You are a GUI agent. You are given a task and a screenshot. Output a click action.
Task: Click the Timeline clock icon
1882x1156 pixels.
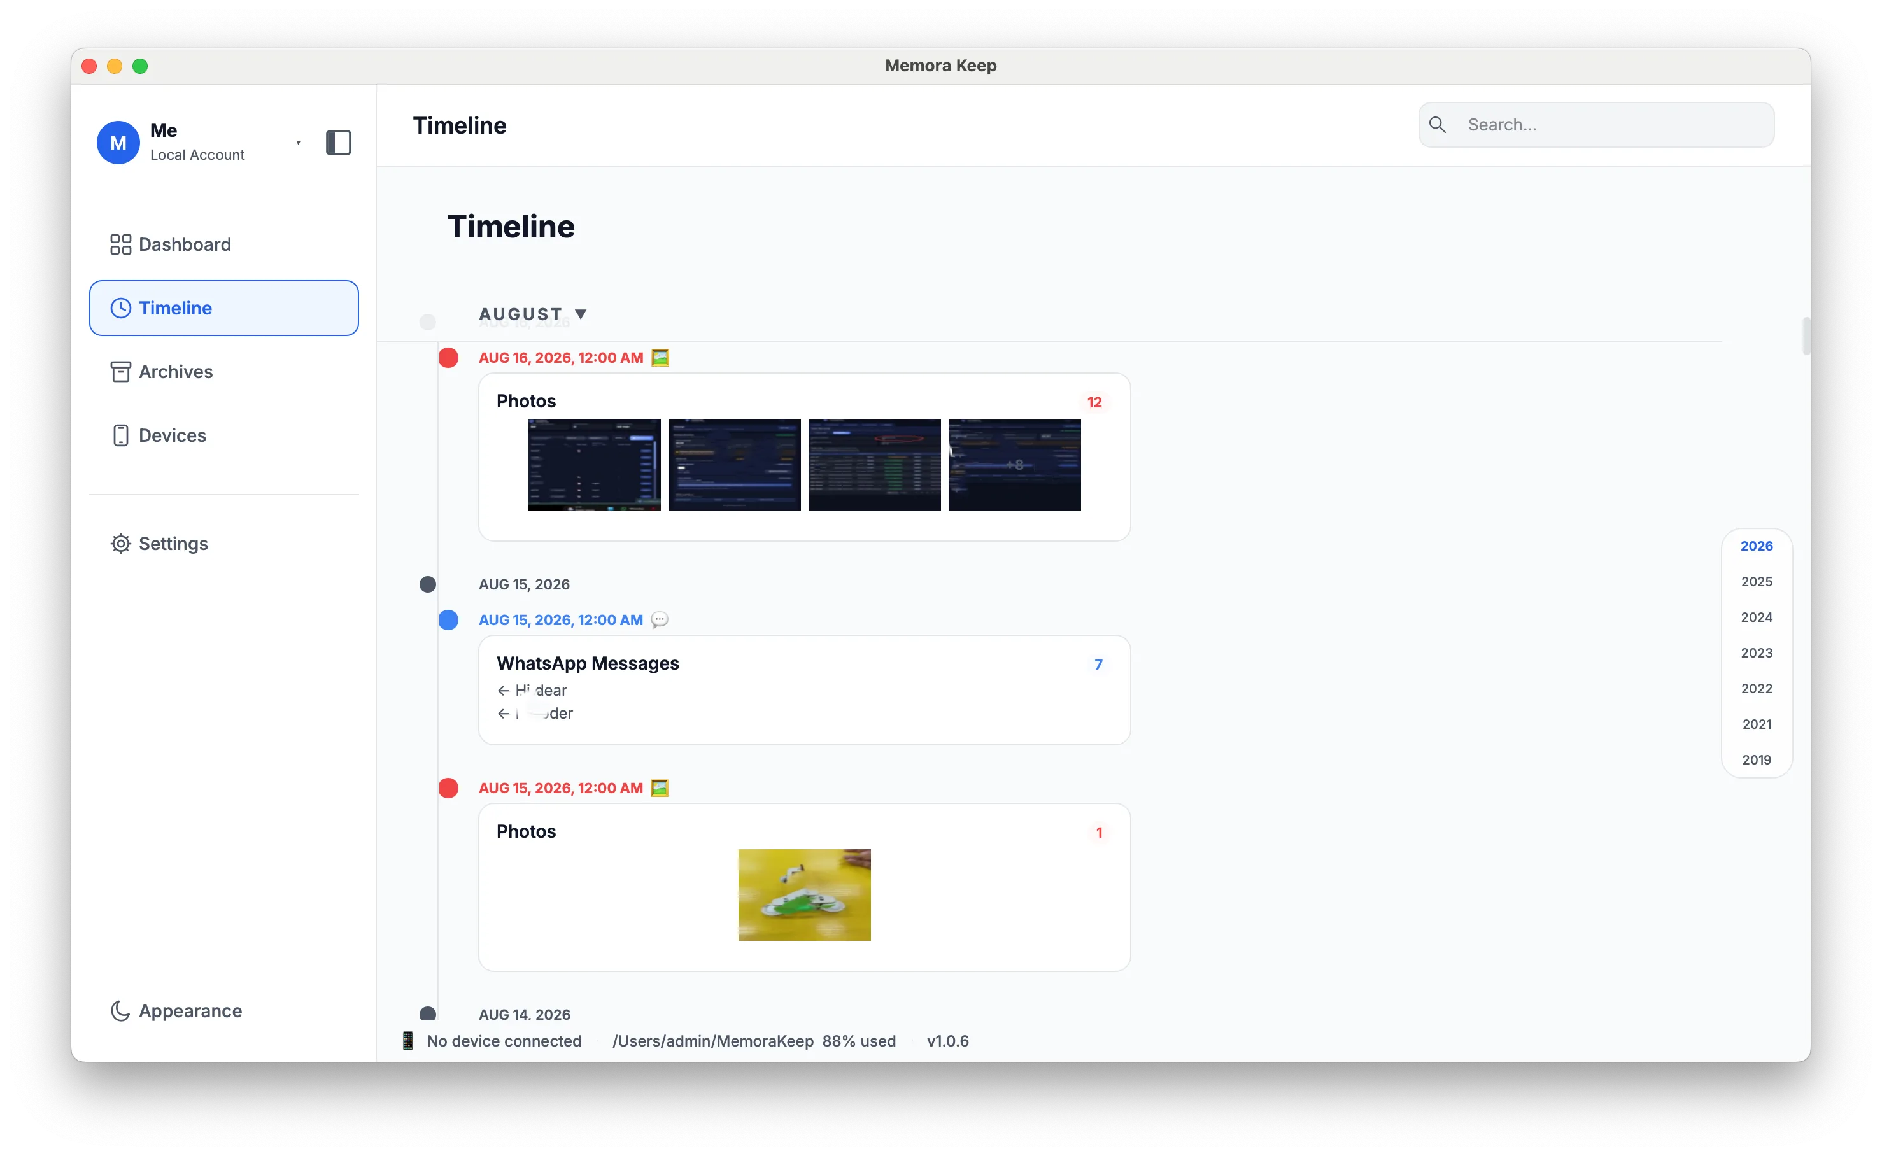pos(120,308)
